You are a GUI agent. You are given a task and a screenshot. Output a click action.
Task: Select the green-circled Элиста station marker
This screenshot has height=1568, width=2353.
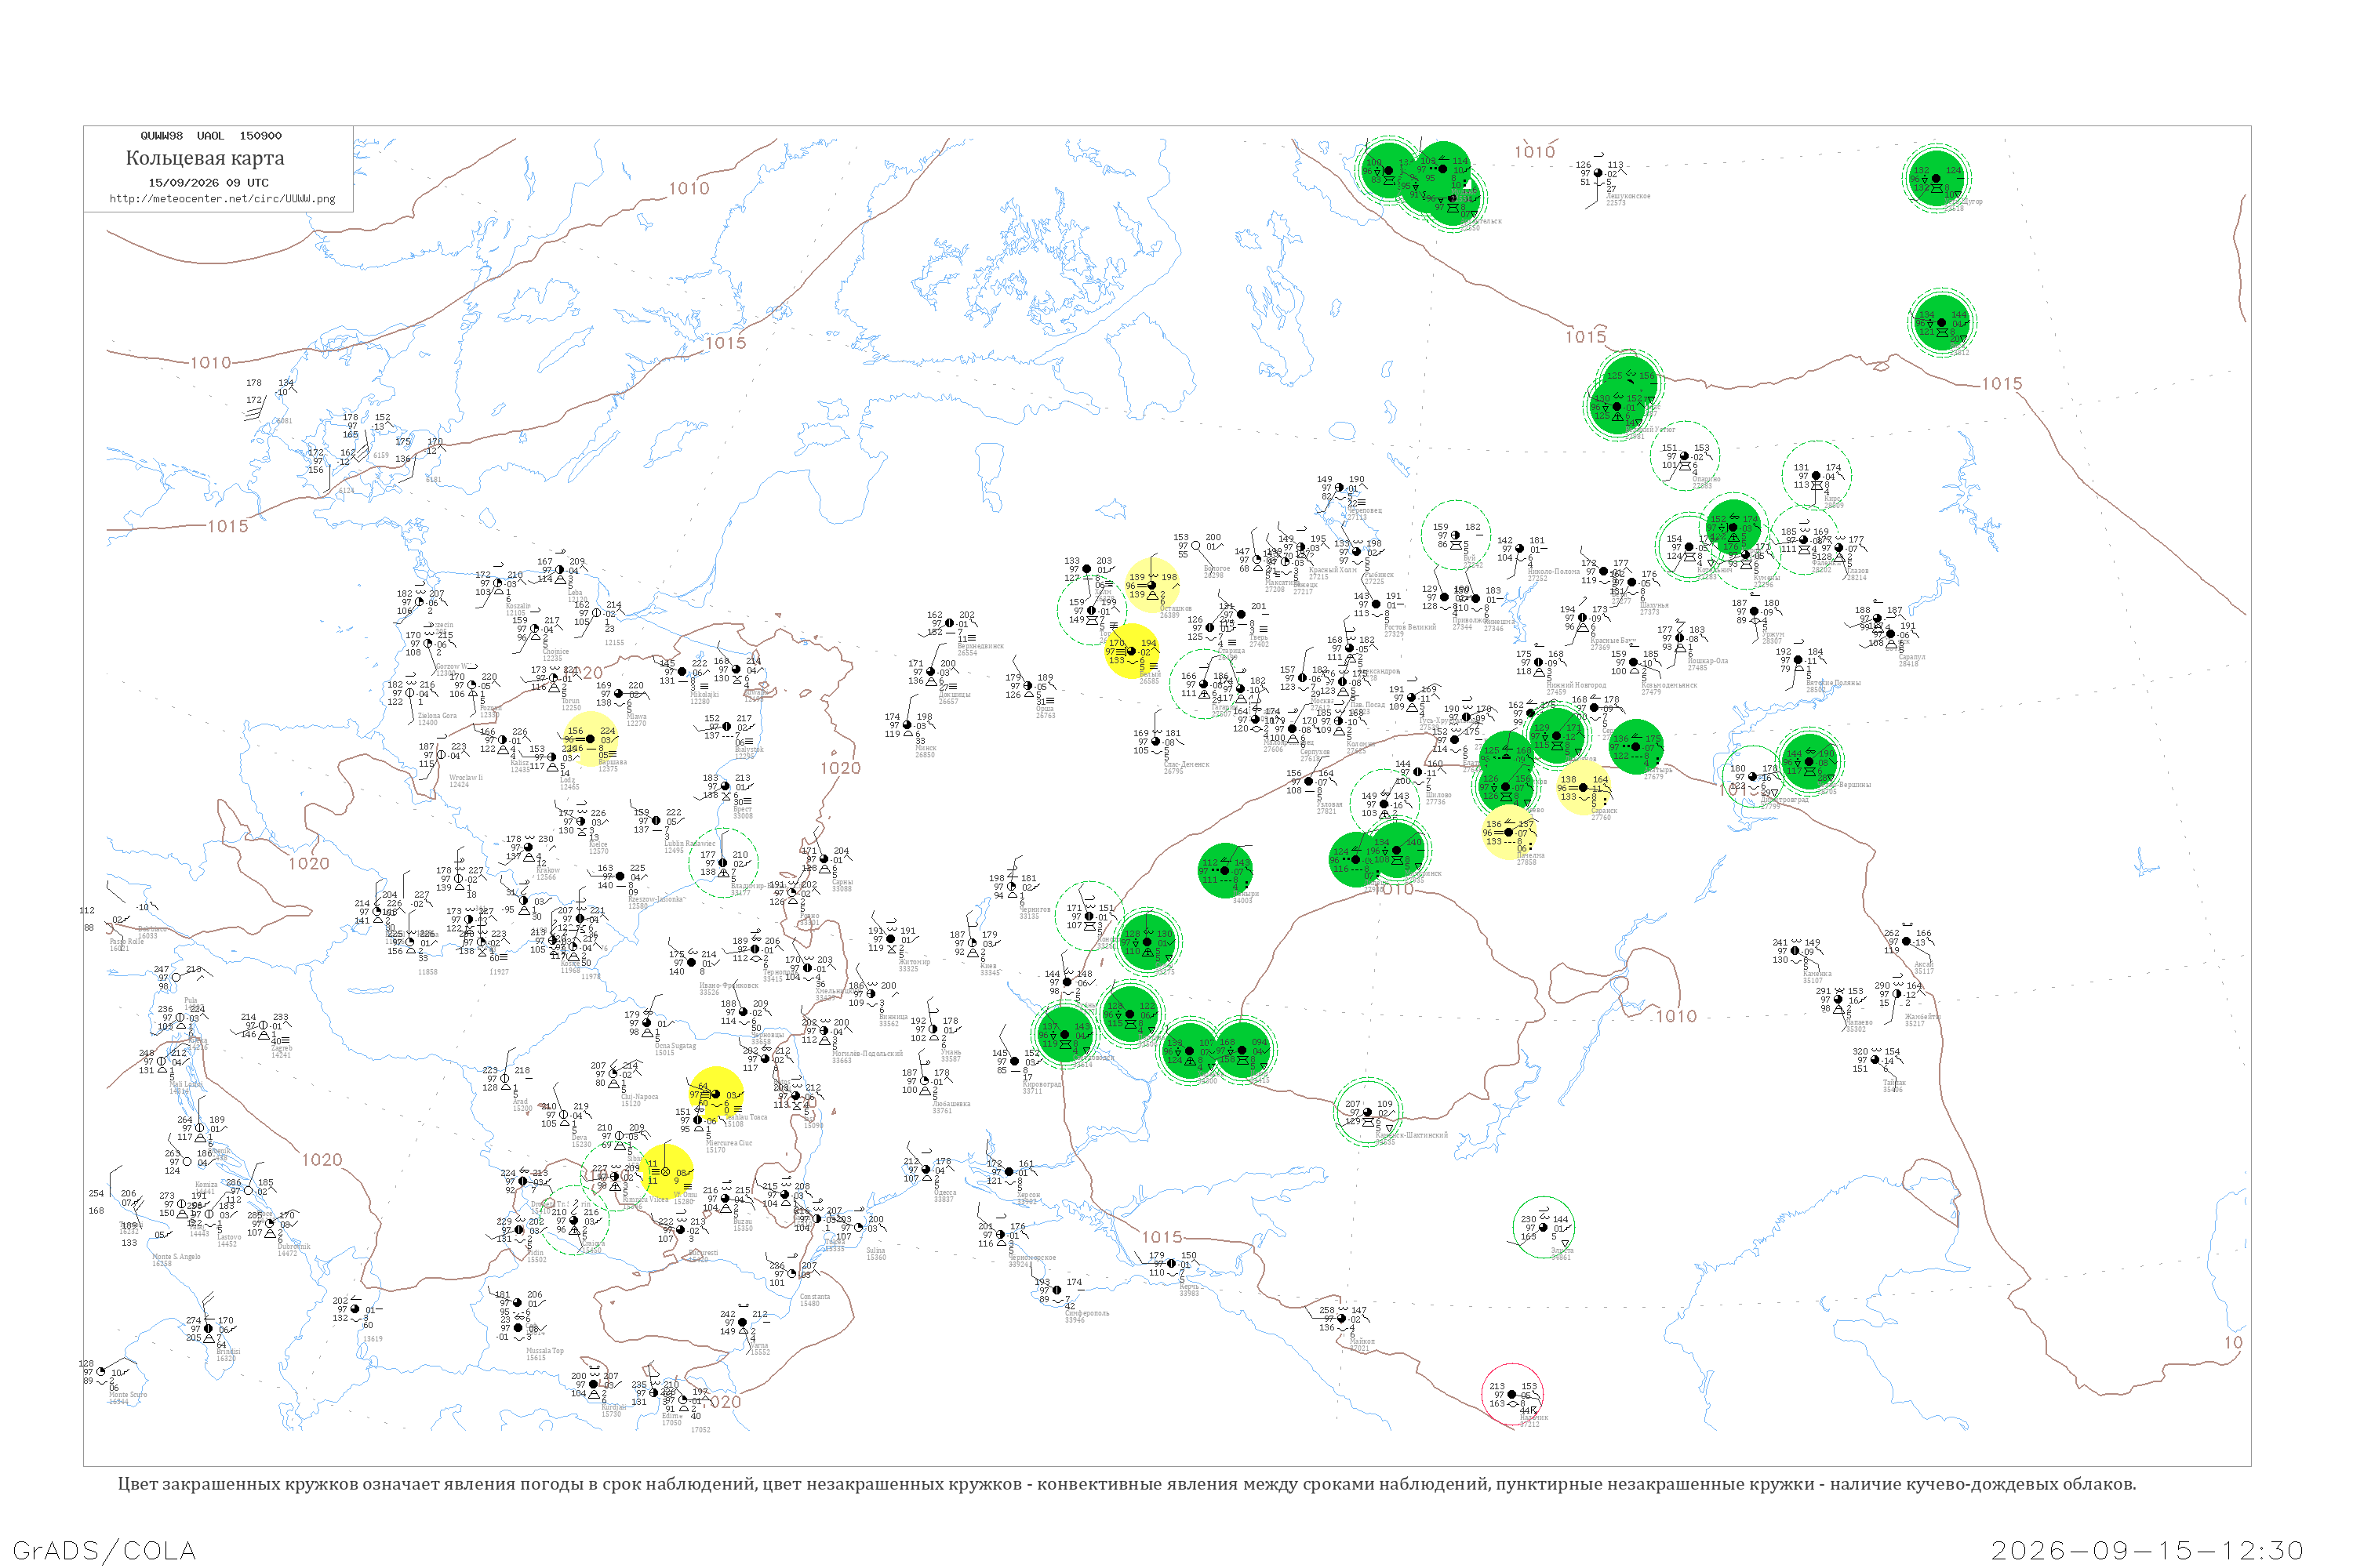coord(1544,1227)
